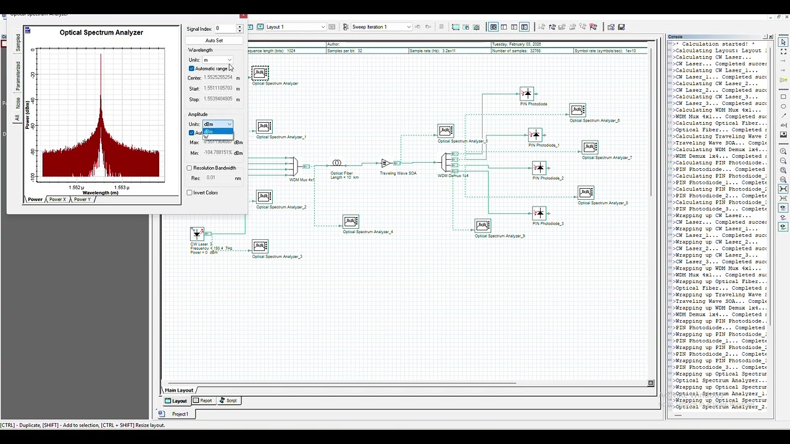790x444 pixels.
Task: Open the Report tab
Action: [x=202, y=401]
